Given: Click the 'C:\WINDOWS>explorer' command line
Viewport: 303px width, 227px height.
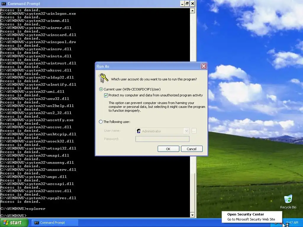Looking at the screenshot, I should 23,209.
